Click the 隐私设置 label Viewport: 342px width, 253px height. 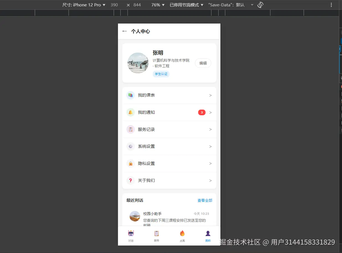point(146,163)
